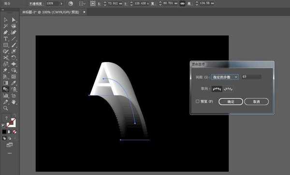Click 确定 to confirm blend options
290x175 pixels.
[x=231, y=102]
